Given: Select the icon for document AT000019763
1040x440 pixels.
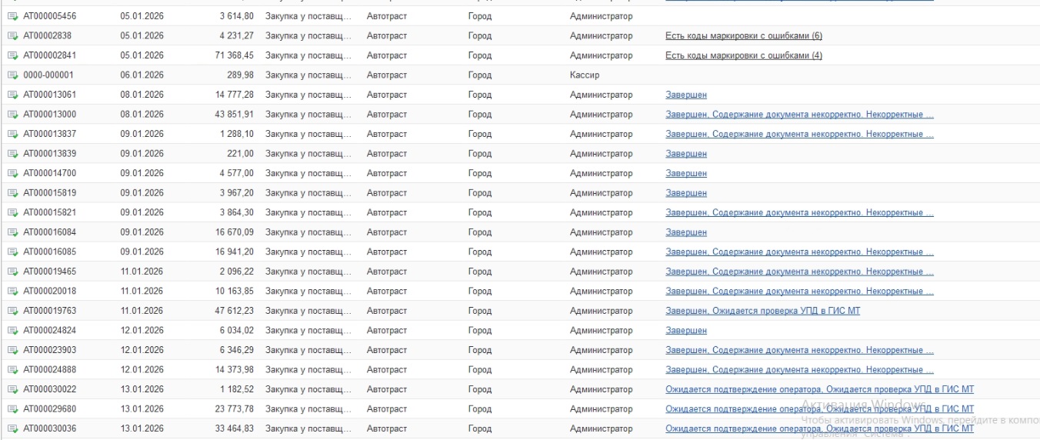Looking at the screenshot, I should point(12,311).
